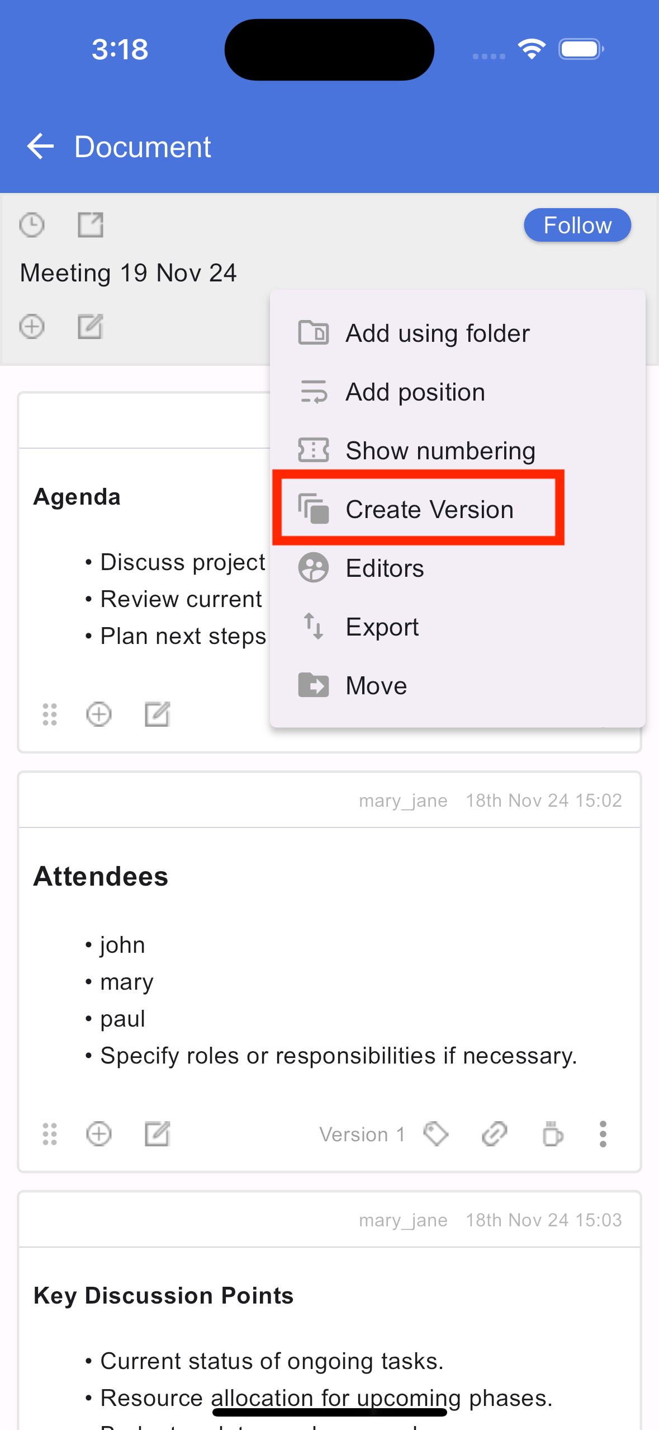Go back using the Document arrow

[40, 147]
